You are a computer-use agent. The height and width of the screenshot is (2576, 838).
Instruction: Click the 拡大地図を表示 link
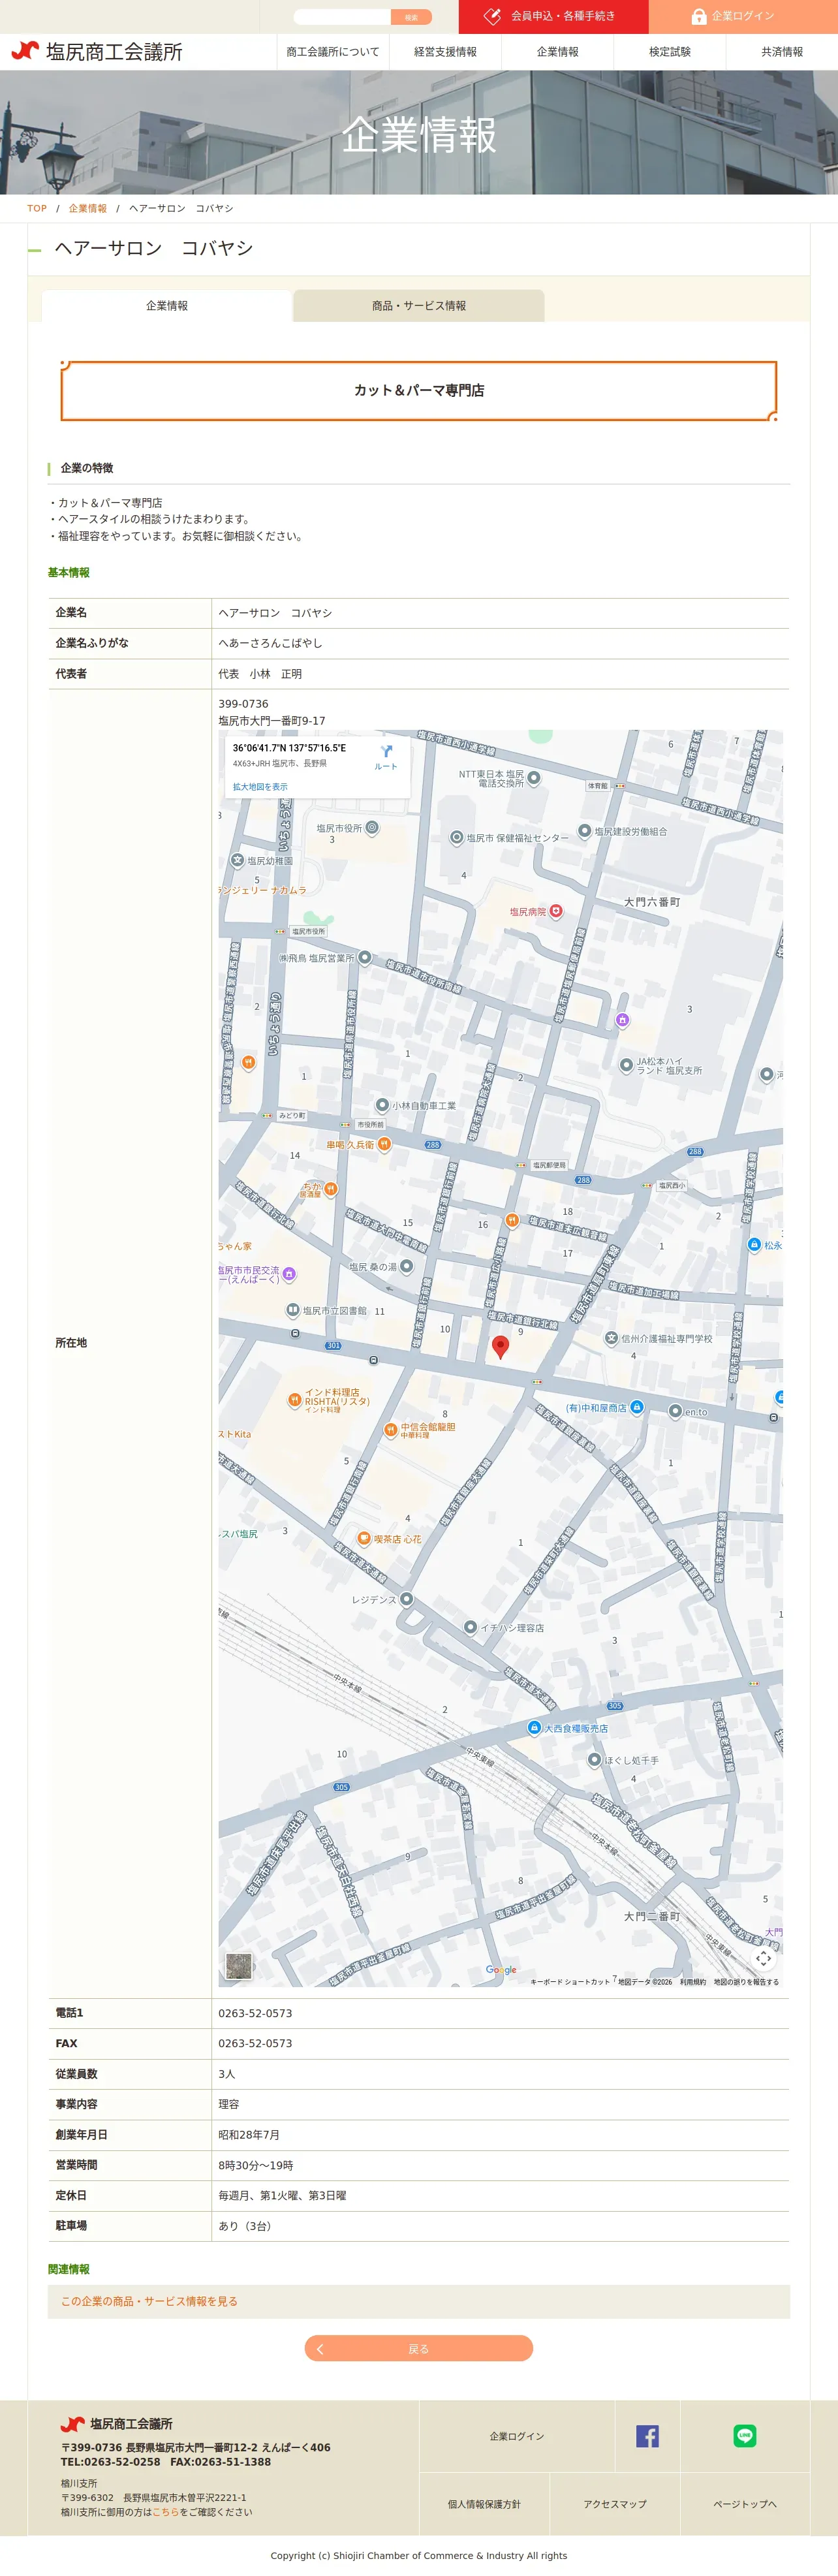coord(260,787)
